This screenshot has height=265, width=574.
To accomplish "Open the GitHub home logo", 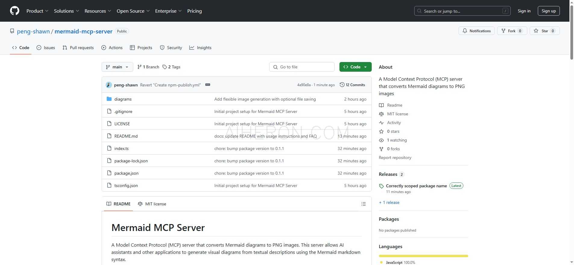I will pyautogui.click(x=14, y=11).
